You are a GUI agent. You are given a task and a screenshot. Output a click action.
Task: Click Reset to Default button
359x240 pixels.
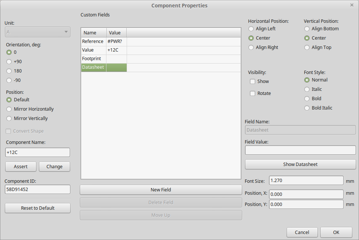click(37, 208)
